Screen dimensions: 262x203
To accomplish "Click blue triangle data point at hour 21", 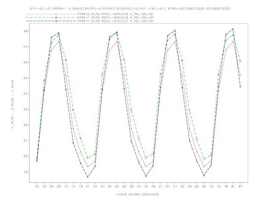I will pyautogui.click(x=88, y=177).
